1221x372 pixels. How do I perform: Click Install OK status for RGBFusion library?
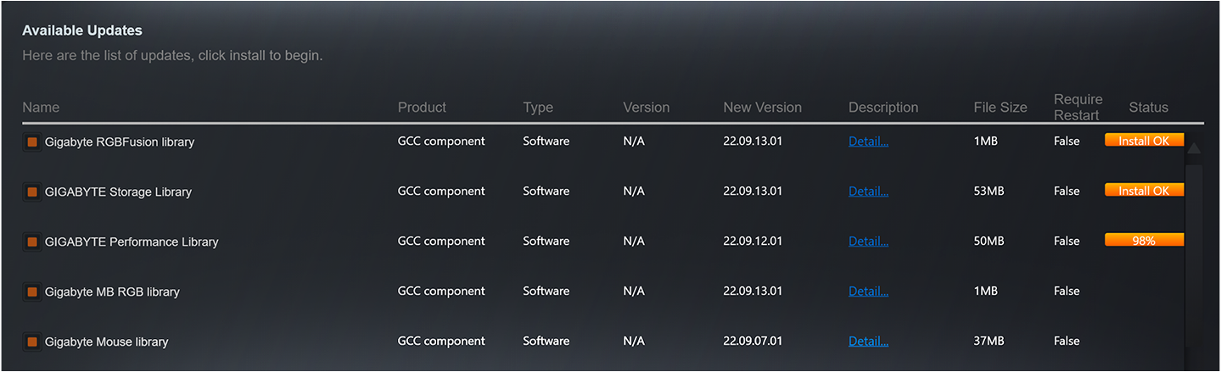[x=1143, y=141]
